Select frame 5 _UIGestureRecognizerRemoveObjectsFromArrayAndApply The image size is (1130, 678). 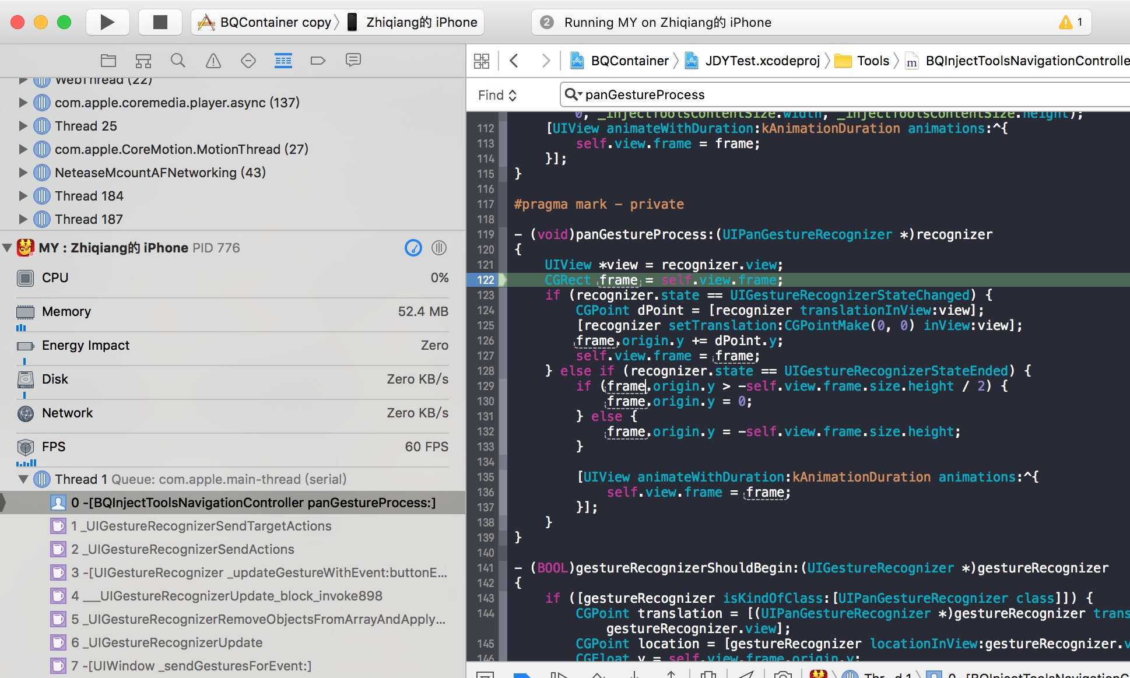click(x=233, y=619)
